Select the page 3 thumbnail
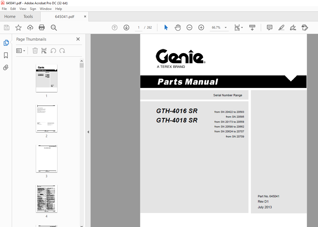Screen dimensions: 318x227 click(47, 159)
